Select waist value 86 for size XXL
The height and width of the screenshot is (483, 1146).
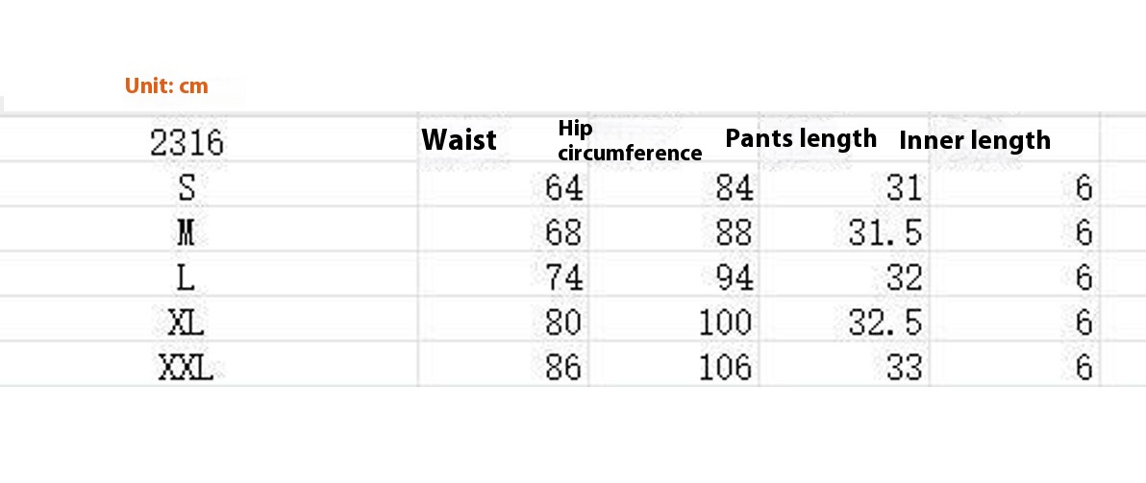[564, 369]
